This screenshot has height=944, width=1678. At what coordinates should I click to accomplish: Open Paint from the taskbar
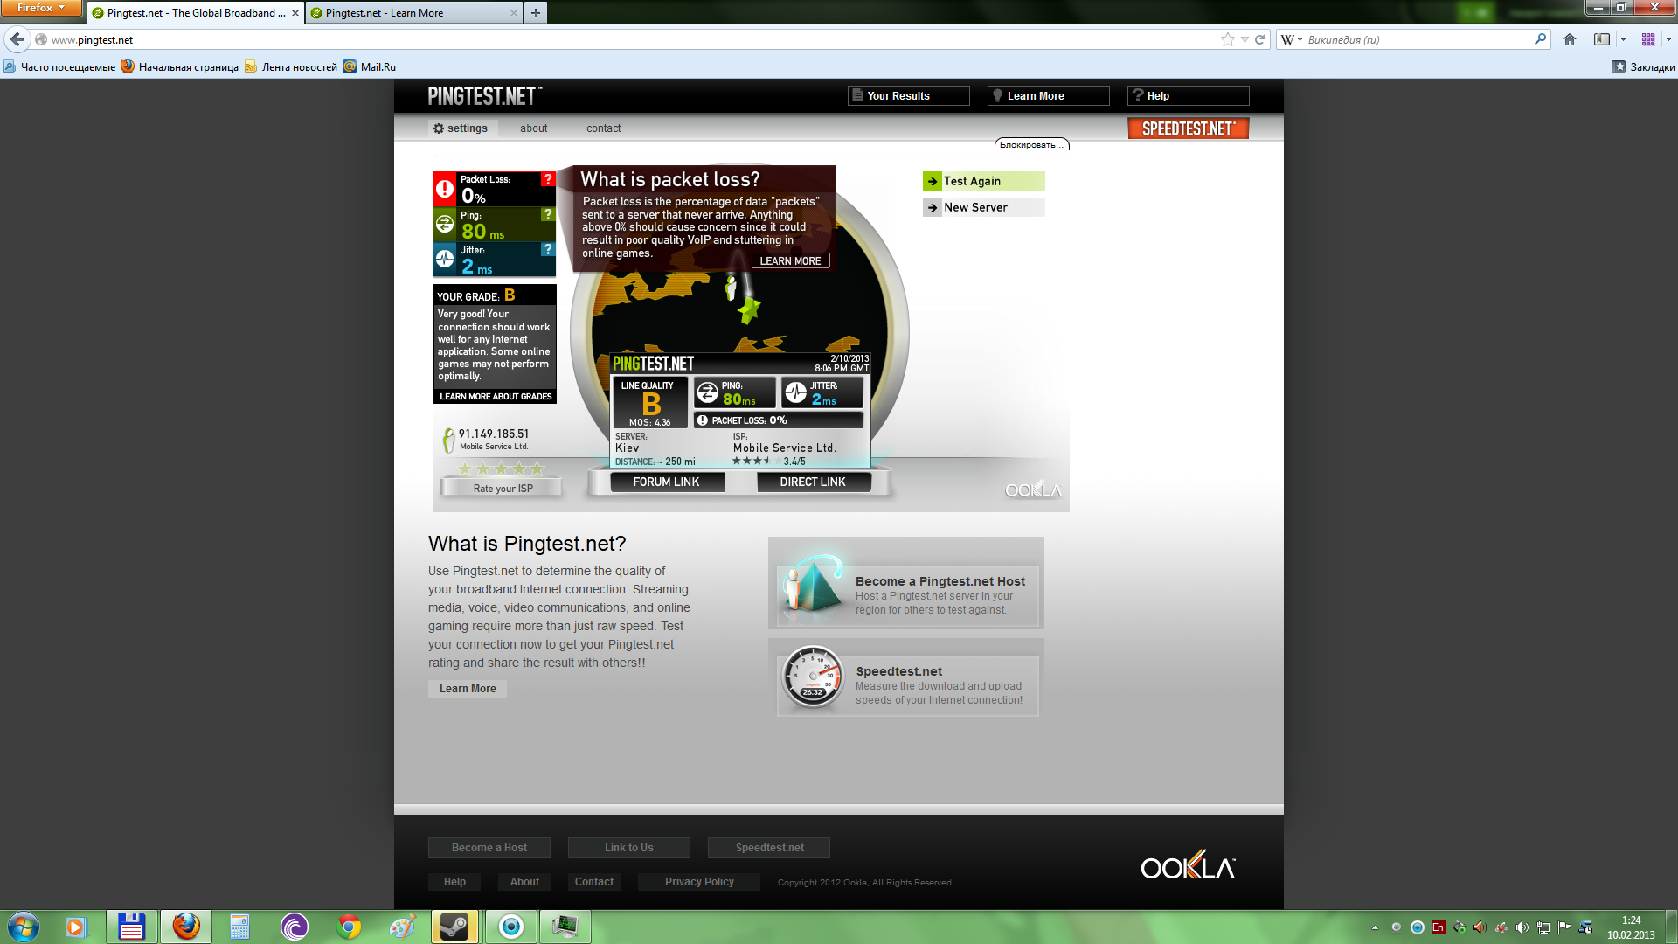pos(402,927)
